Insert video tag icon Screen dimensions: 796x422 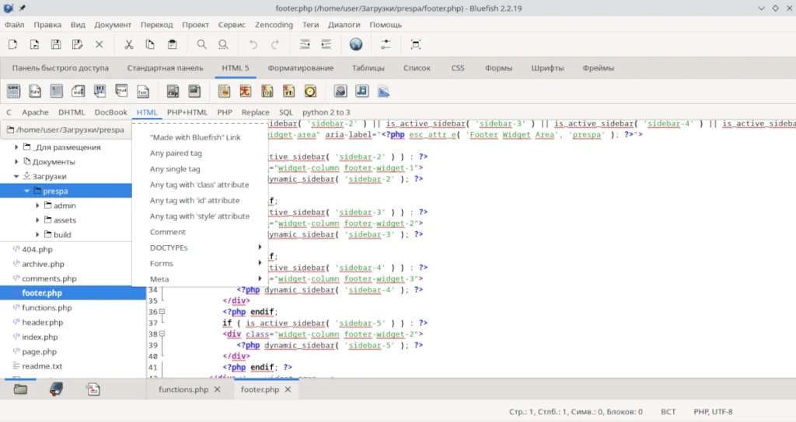coord(340,92)
